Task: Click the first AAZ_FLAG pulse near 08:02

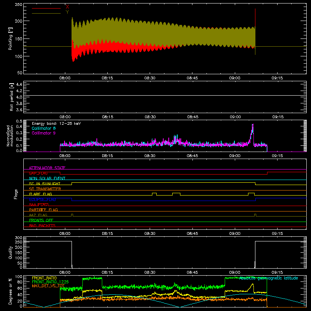Action: [x=72, y=215]
